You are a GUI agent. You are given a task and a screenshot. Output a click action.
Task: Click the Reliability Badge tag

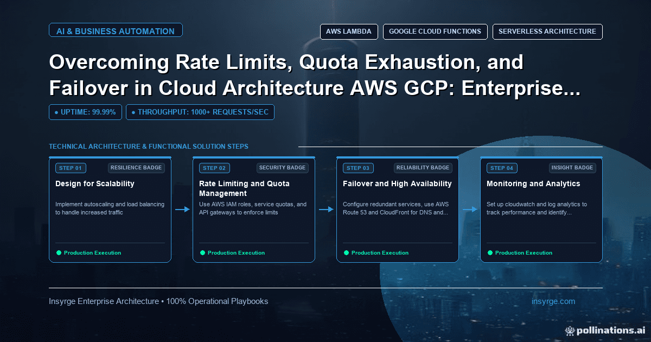tap(424, 168)
